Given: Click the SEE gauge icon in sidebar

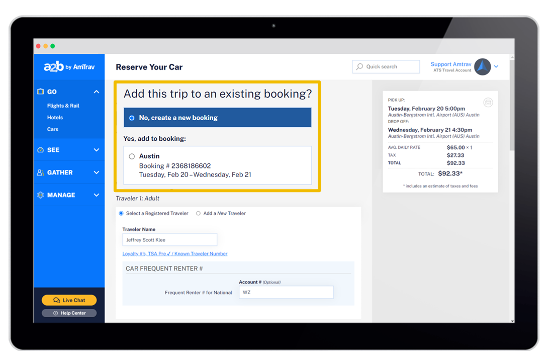Looking at the screenshot, I should pos(41,150).
